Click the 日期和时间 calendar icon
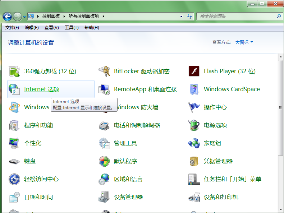The image size is (284, 213). (14, 197)
